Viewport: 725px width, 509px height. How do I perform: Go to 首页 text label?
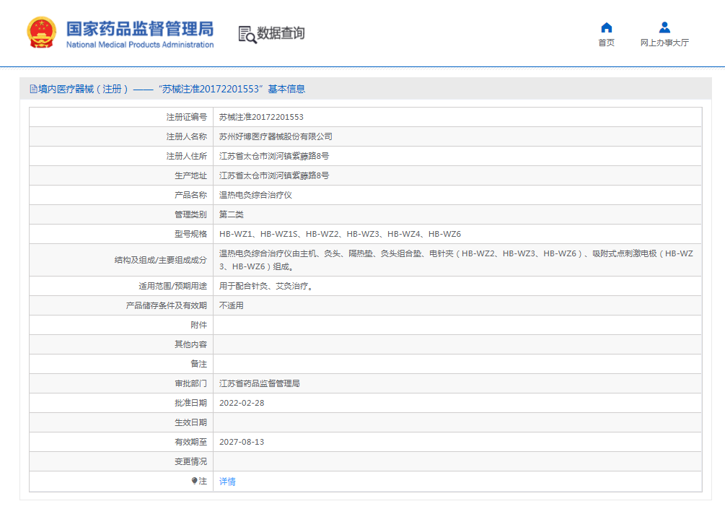coord(606,43)
